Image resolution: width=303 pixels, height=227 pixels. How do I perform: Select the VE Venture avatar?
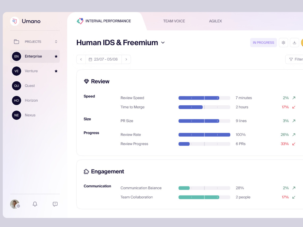(16, 71)
